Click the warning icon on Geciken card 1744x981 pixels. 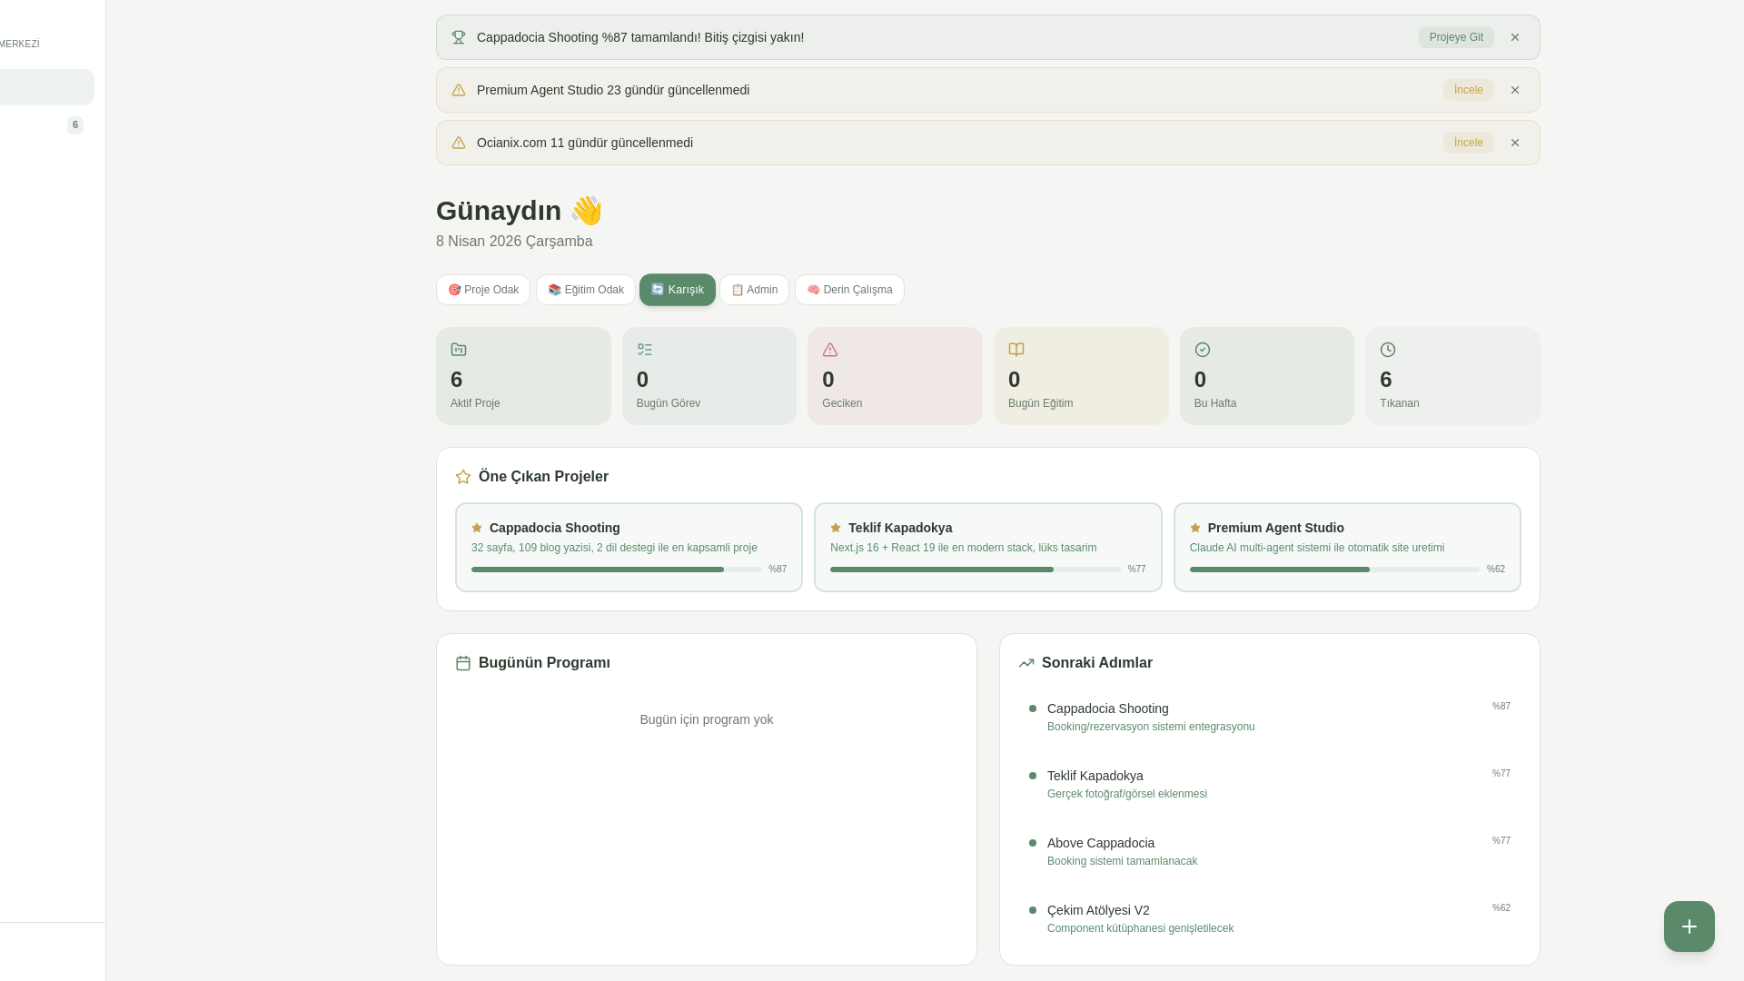pyautogui.click(x=830, y=350)
